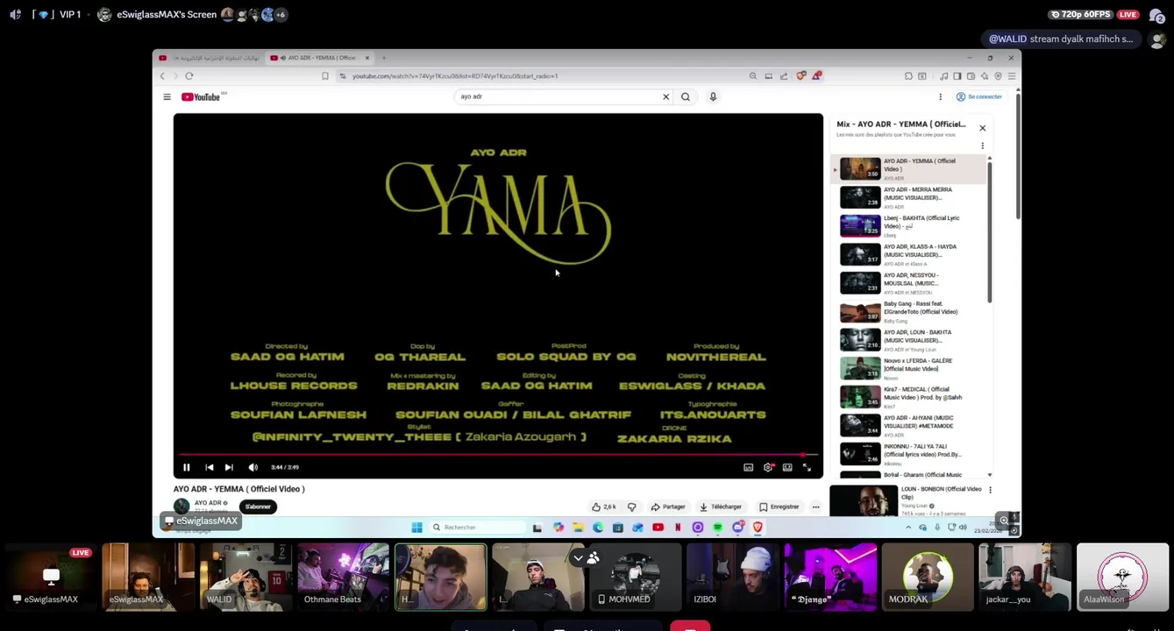The width and height of the screenshot is (1174, 631).
Task: Open options for LOUN - BONBON video
Action: (990, 490)
